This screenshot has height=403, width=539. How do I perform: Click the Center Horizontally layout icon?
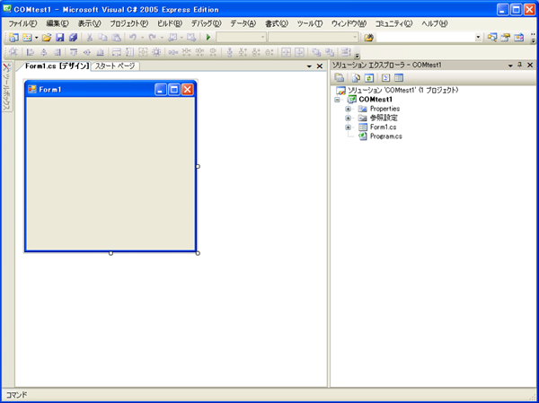pyautogui.click(x=286, y=52)
